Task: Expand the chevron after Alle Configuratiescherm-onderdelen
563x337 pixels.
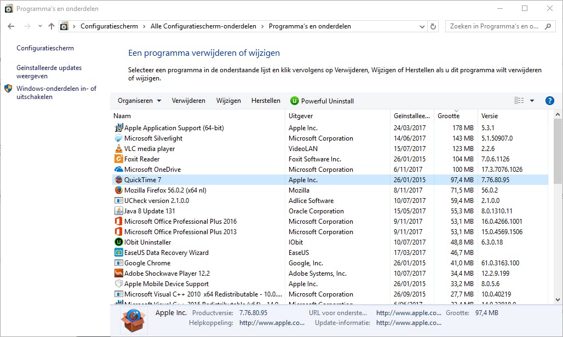Action: pos(262,26)
